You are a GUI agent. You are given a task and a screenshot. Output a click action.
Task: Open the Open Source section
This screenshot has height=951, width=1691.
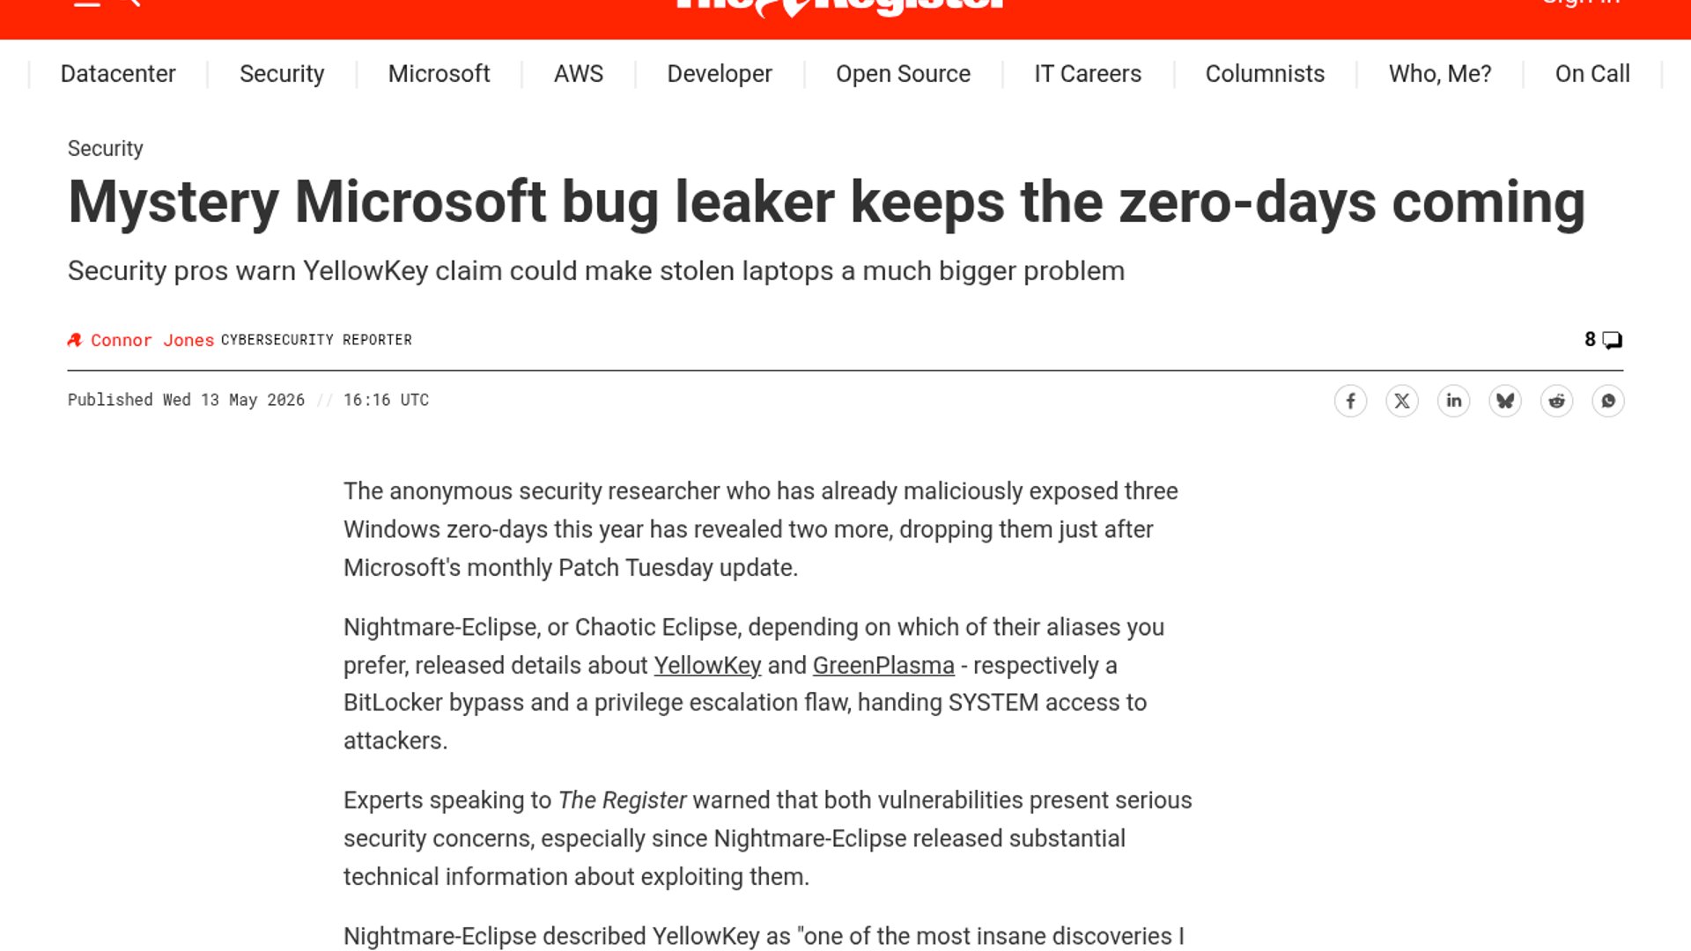[x=903, y=74]
